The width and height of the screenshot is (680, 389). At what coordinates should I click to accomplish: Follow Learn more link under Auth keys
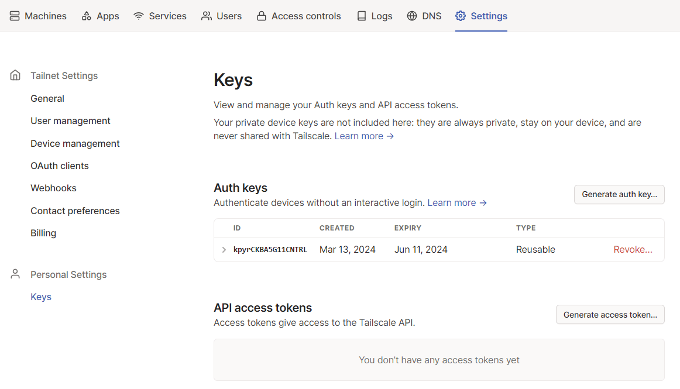coord(457,203)
